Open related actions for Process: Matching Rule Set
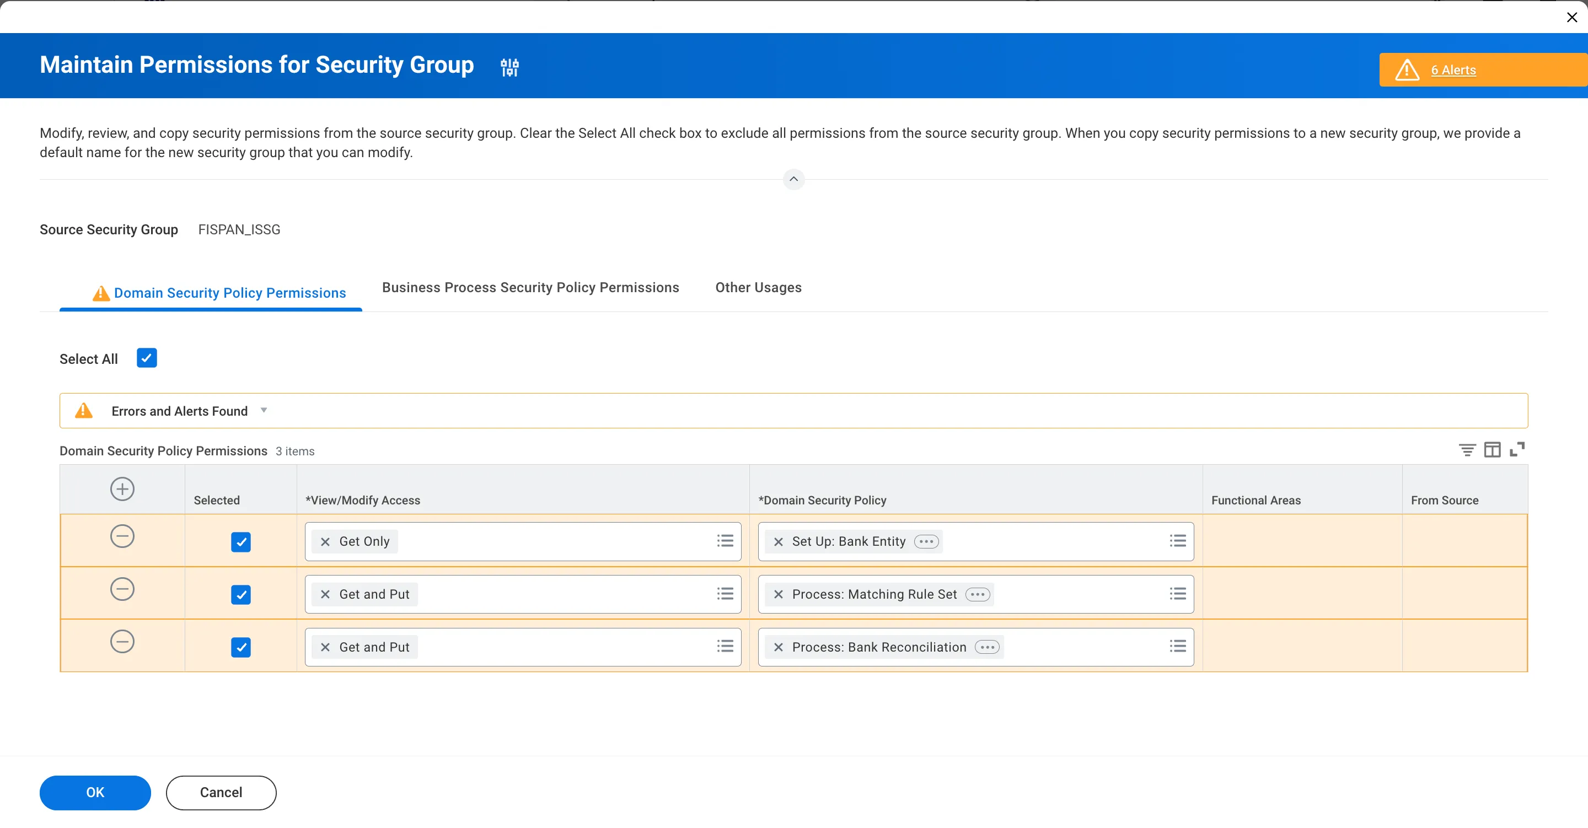This screenshot has width=1588, height=828. pos(977,594)
